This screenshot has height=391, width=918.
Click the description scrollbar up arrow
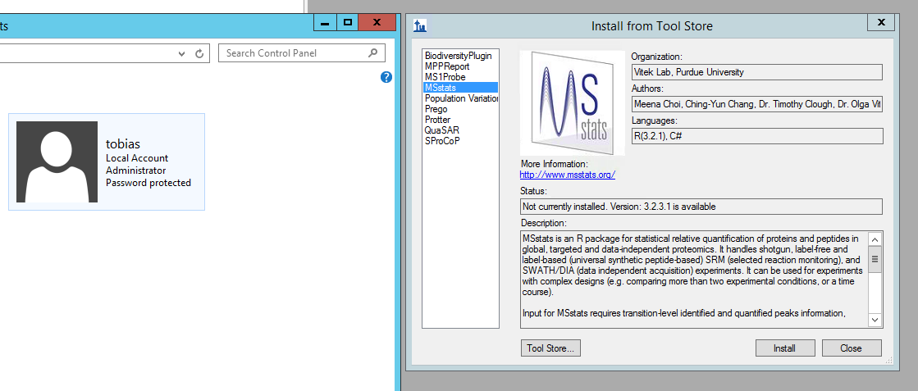coord(875,239)
